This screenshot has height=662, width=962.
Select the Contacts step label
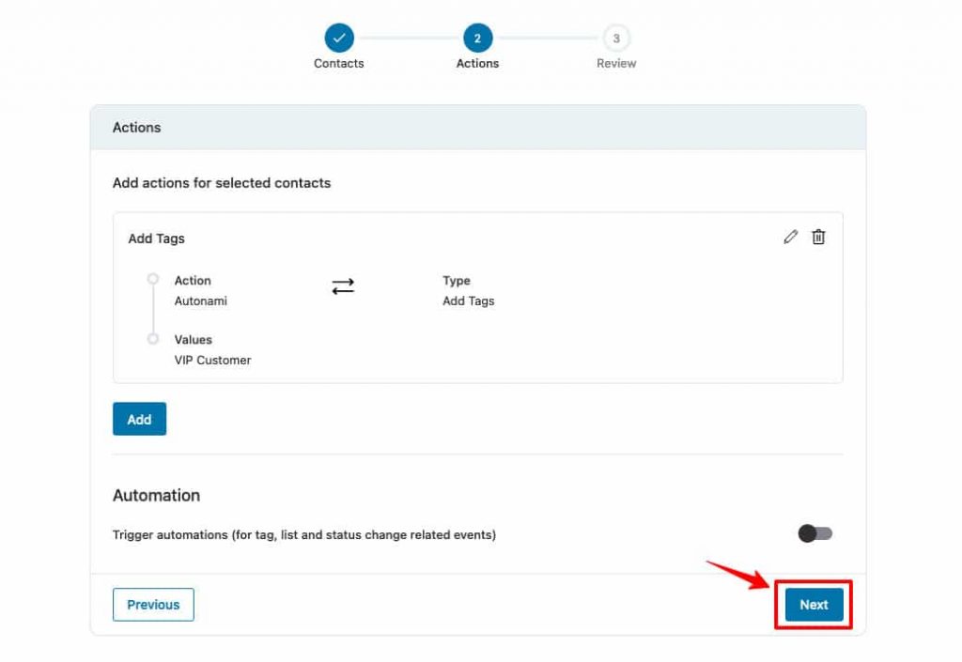point(338,63)
